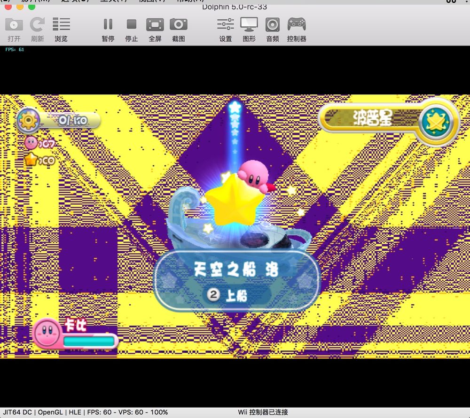Click the Refresh (刷新) toolbar icon
The width and height of the screenshot is (470, 418).
38,24
